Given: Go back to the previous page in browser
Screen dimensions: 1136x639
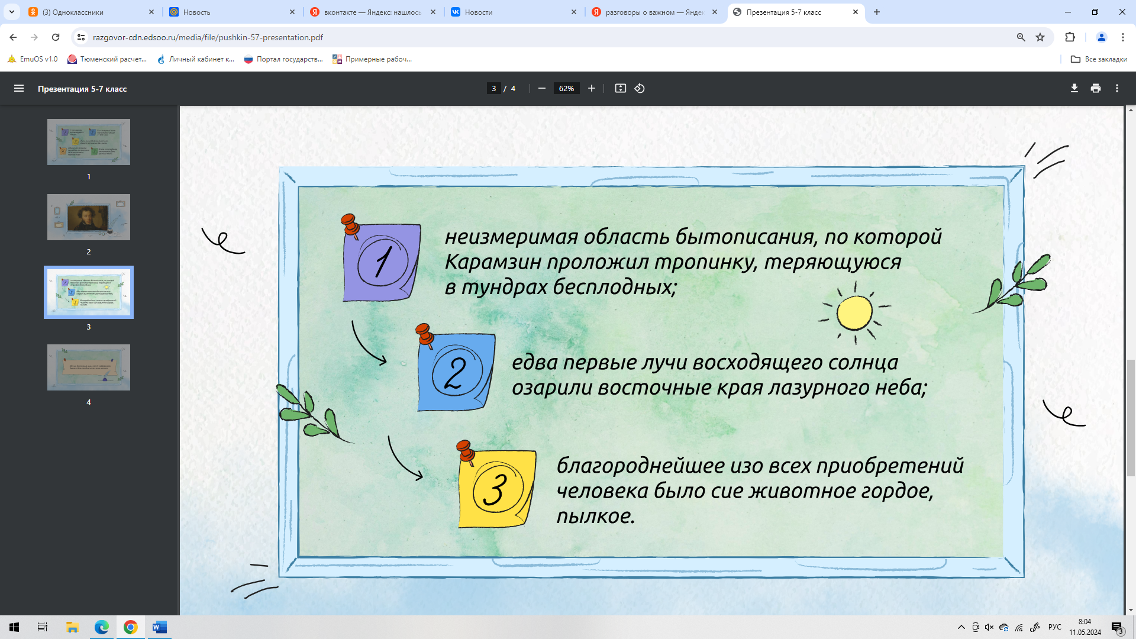Looking at the screenshot, I should tap(13, 37).
